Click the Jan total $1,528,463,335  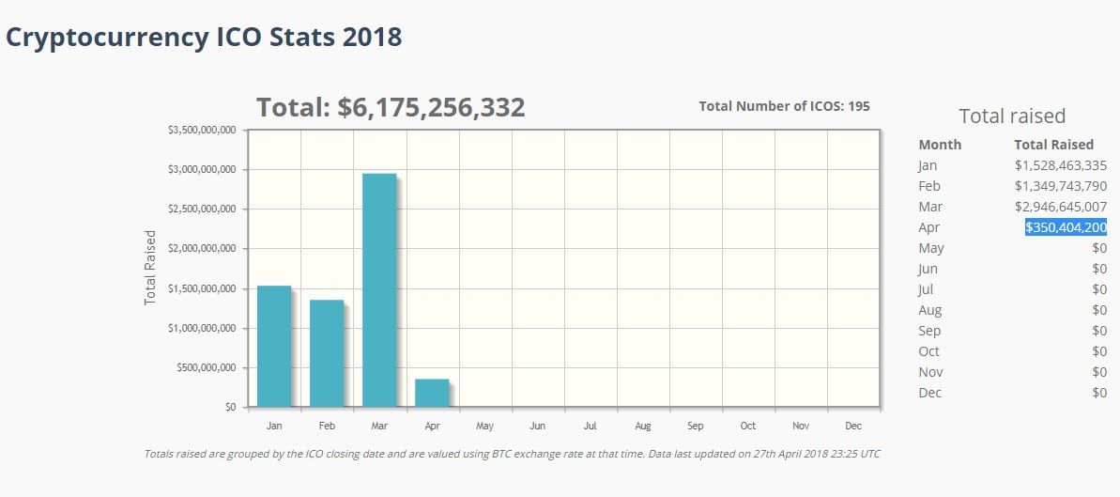[1060, 165]
